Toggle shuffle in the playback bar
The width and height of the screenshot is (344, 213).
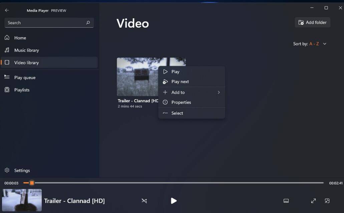click(x=144, y=201)
